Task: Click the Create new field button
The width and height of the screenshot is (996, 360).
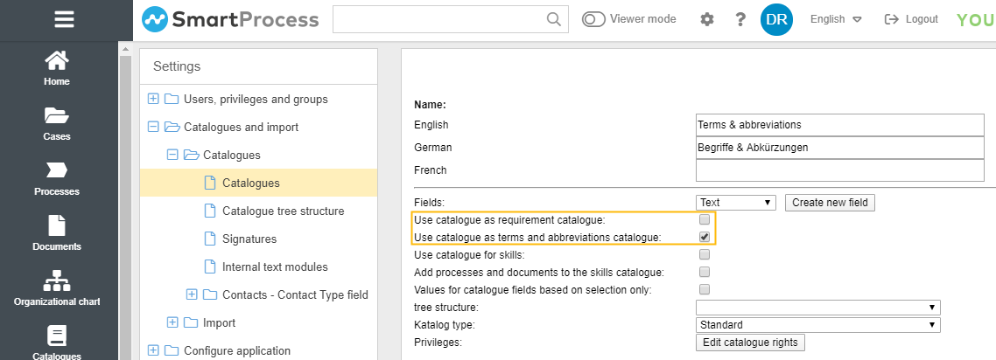Action: point(830,203)
